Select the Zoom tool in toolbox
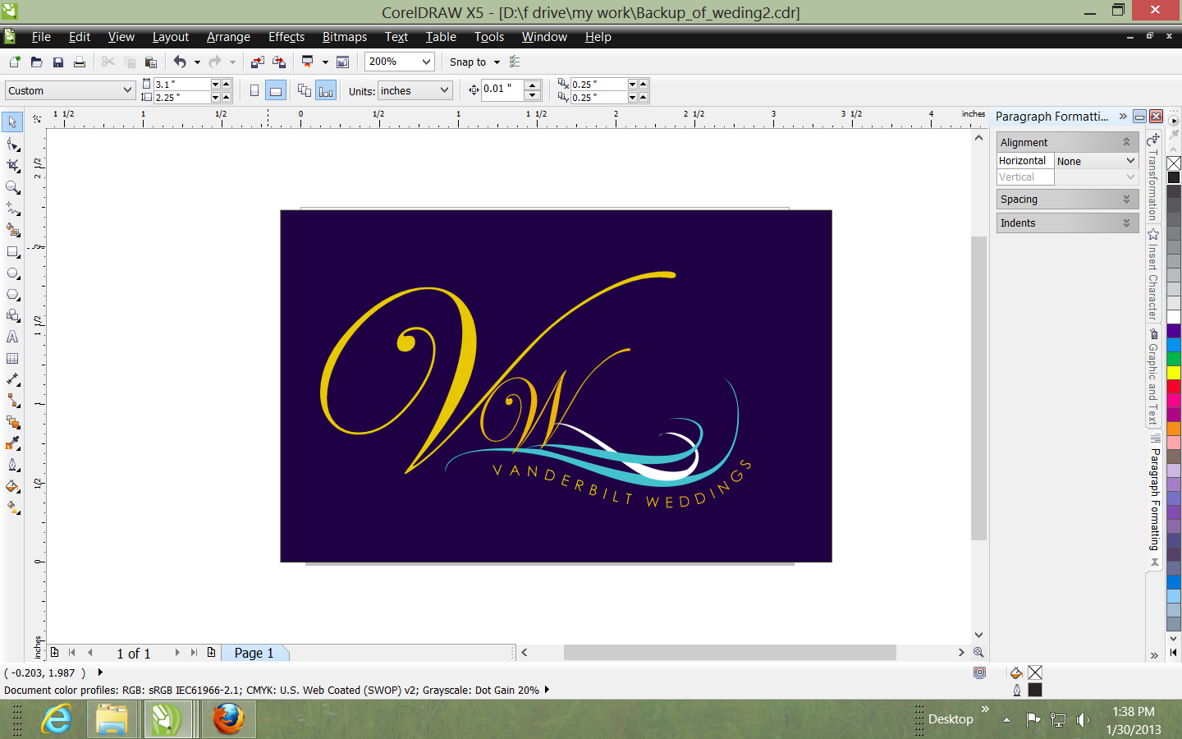1182x739 pixels. click(12, 187)
